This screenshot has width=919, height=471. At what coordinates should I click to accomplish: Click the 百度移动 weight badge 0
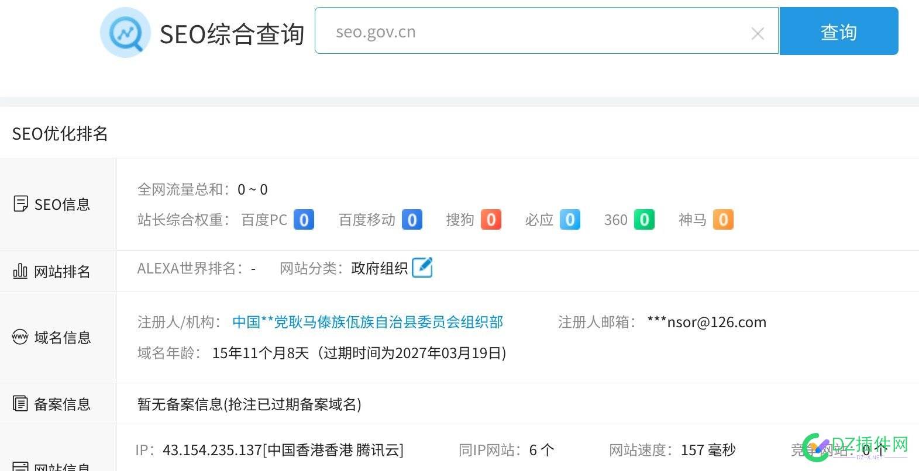point(412,220)
